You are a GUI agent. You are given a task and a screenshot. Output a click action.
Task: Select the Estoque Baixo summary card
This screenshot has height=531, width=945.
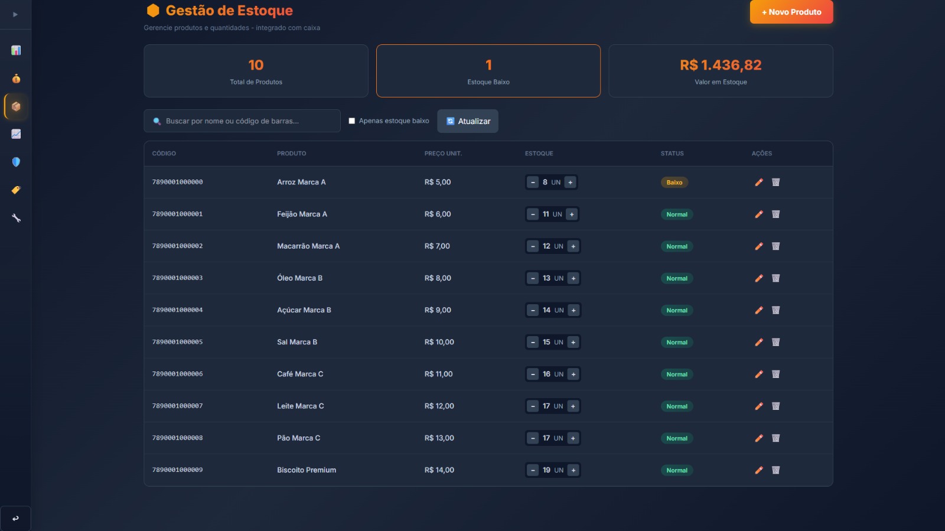click(488, 71)
